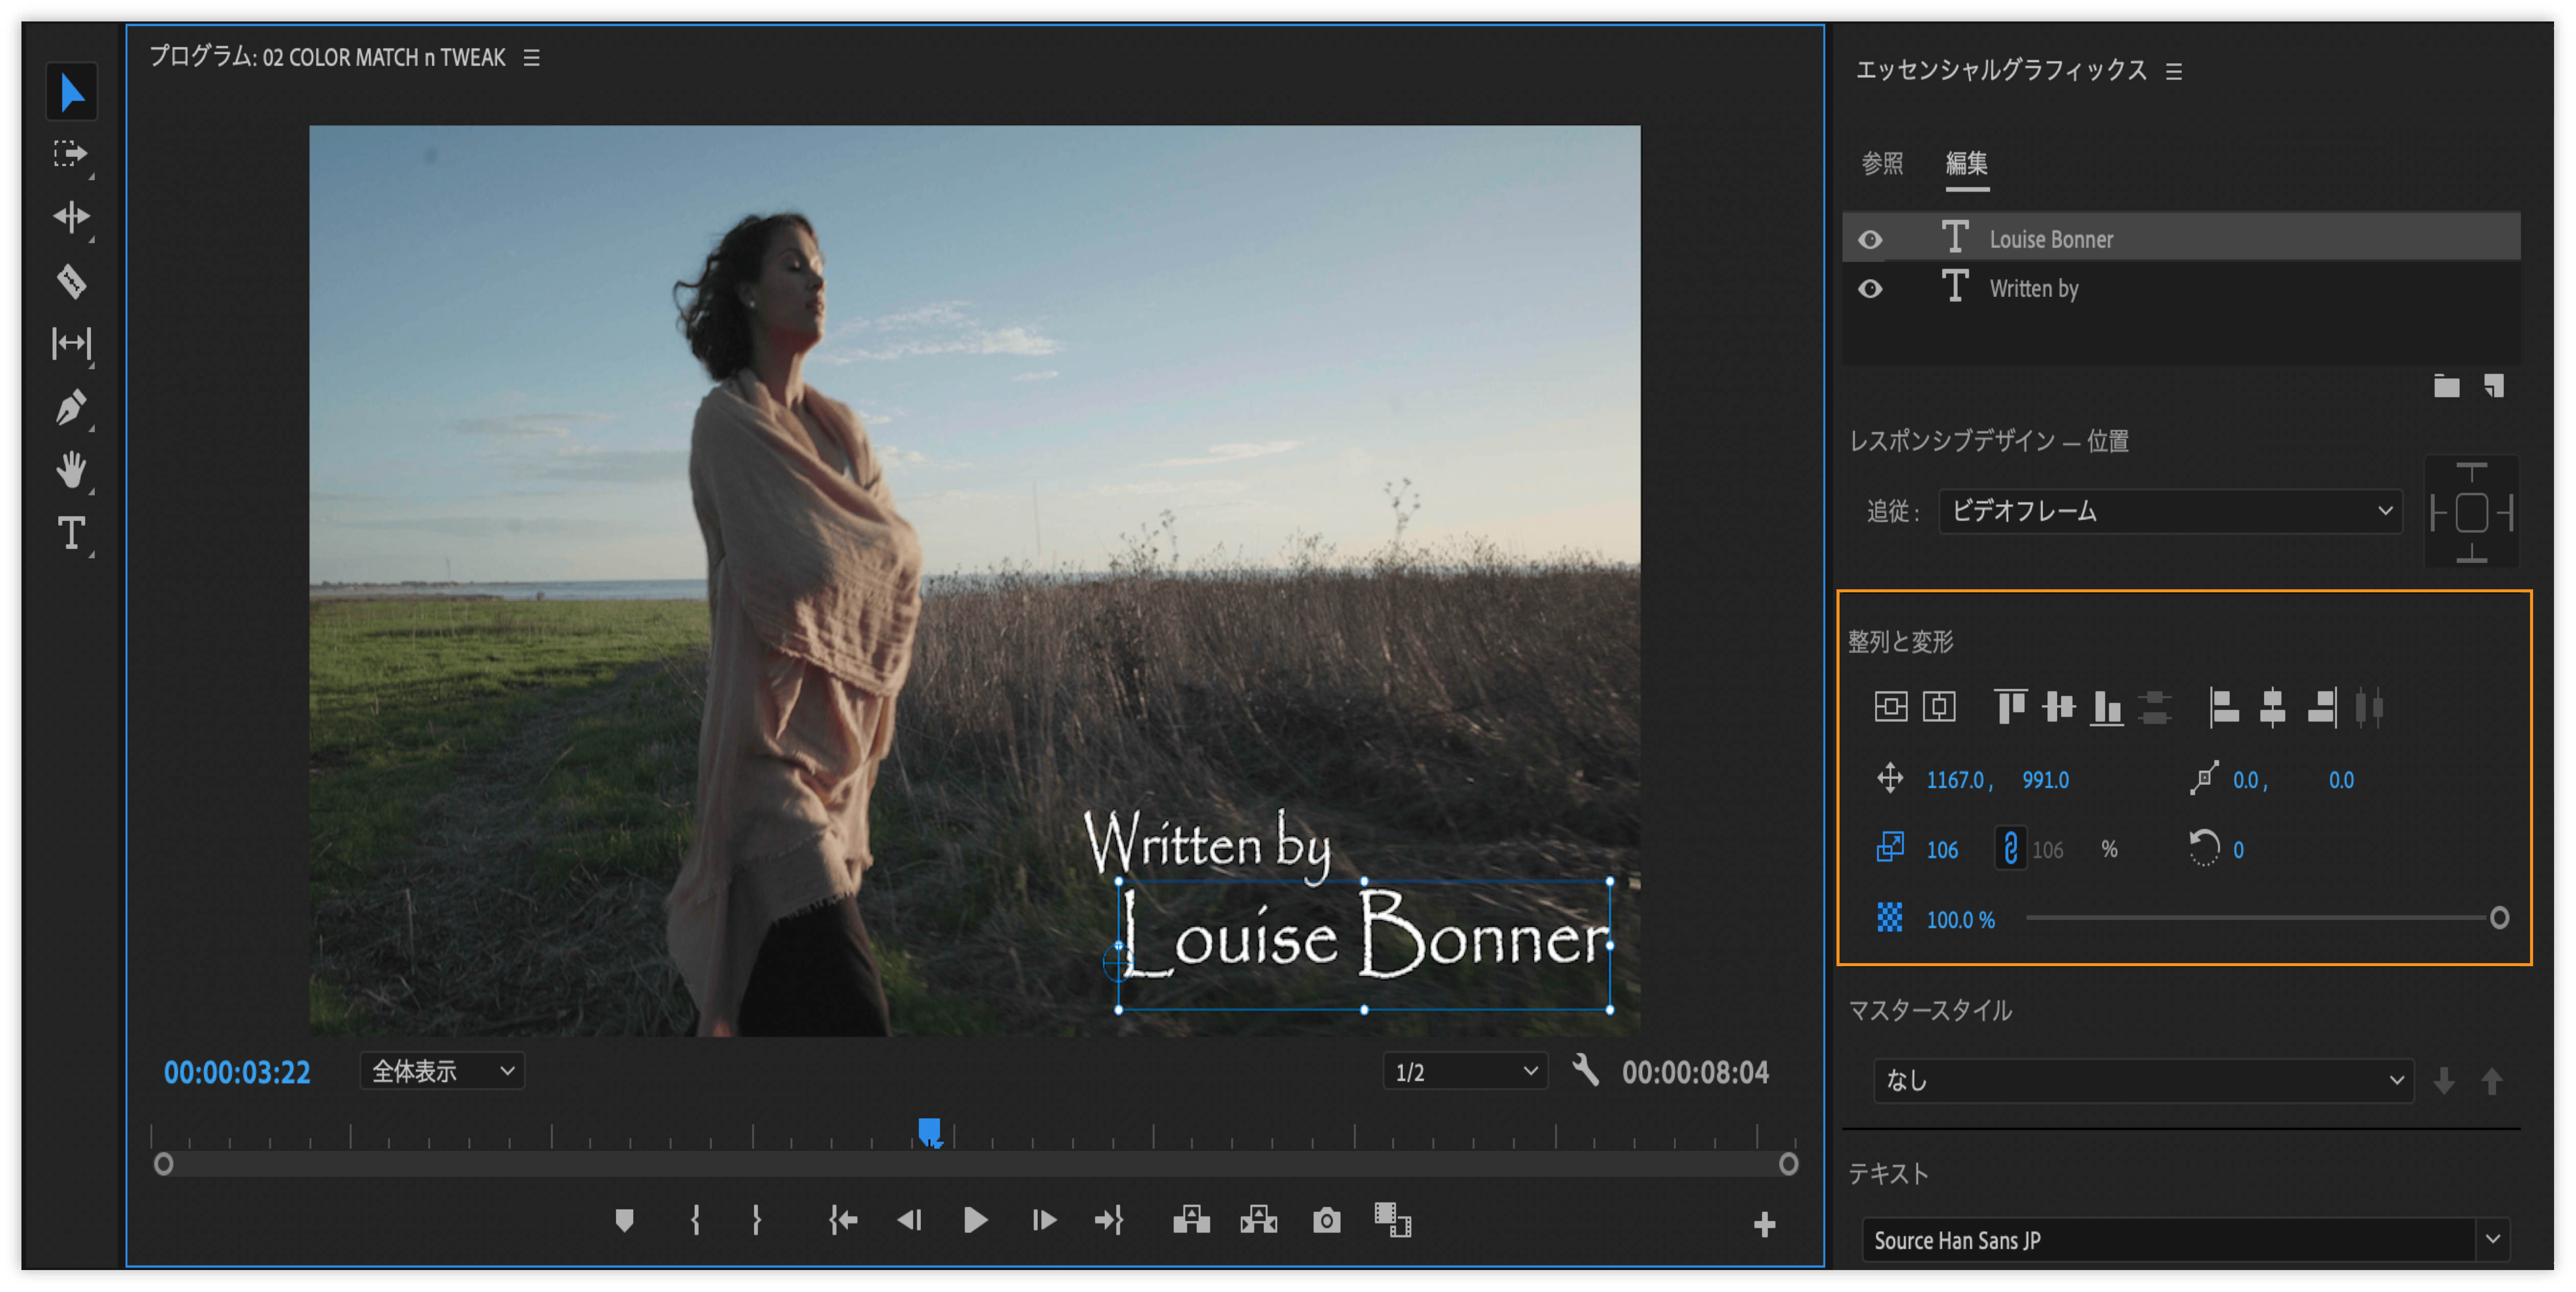Hide the Written by text layer
The height and width of the screenshot is (1292, 2576).
coord(1870,289)
